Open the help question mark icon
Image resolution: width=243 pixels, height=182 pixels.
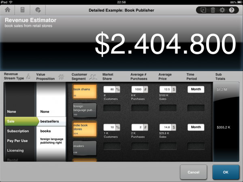(232, 9)
